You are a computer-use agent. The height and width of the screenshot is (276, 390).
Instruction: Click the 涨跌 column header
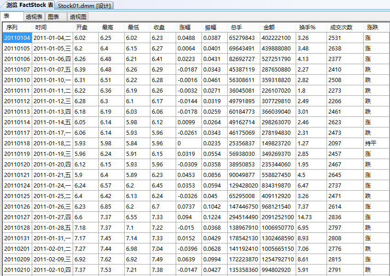(x=377, y=27)
